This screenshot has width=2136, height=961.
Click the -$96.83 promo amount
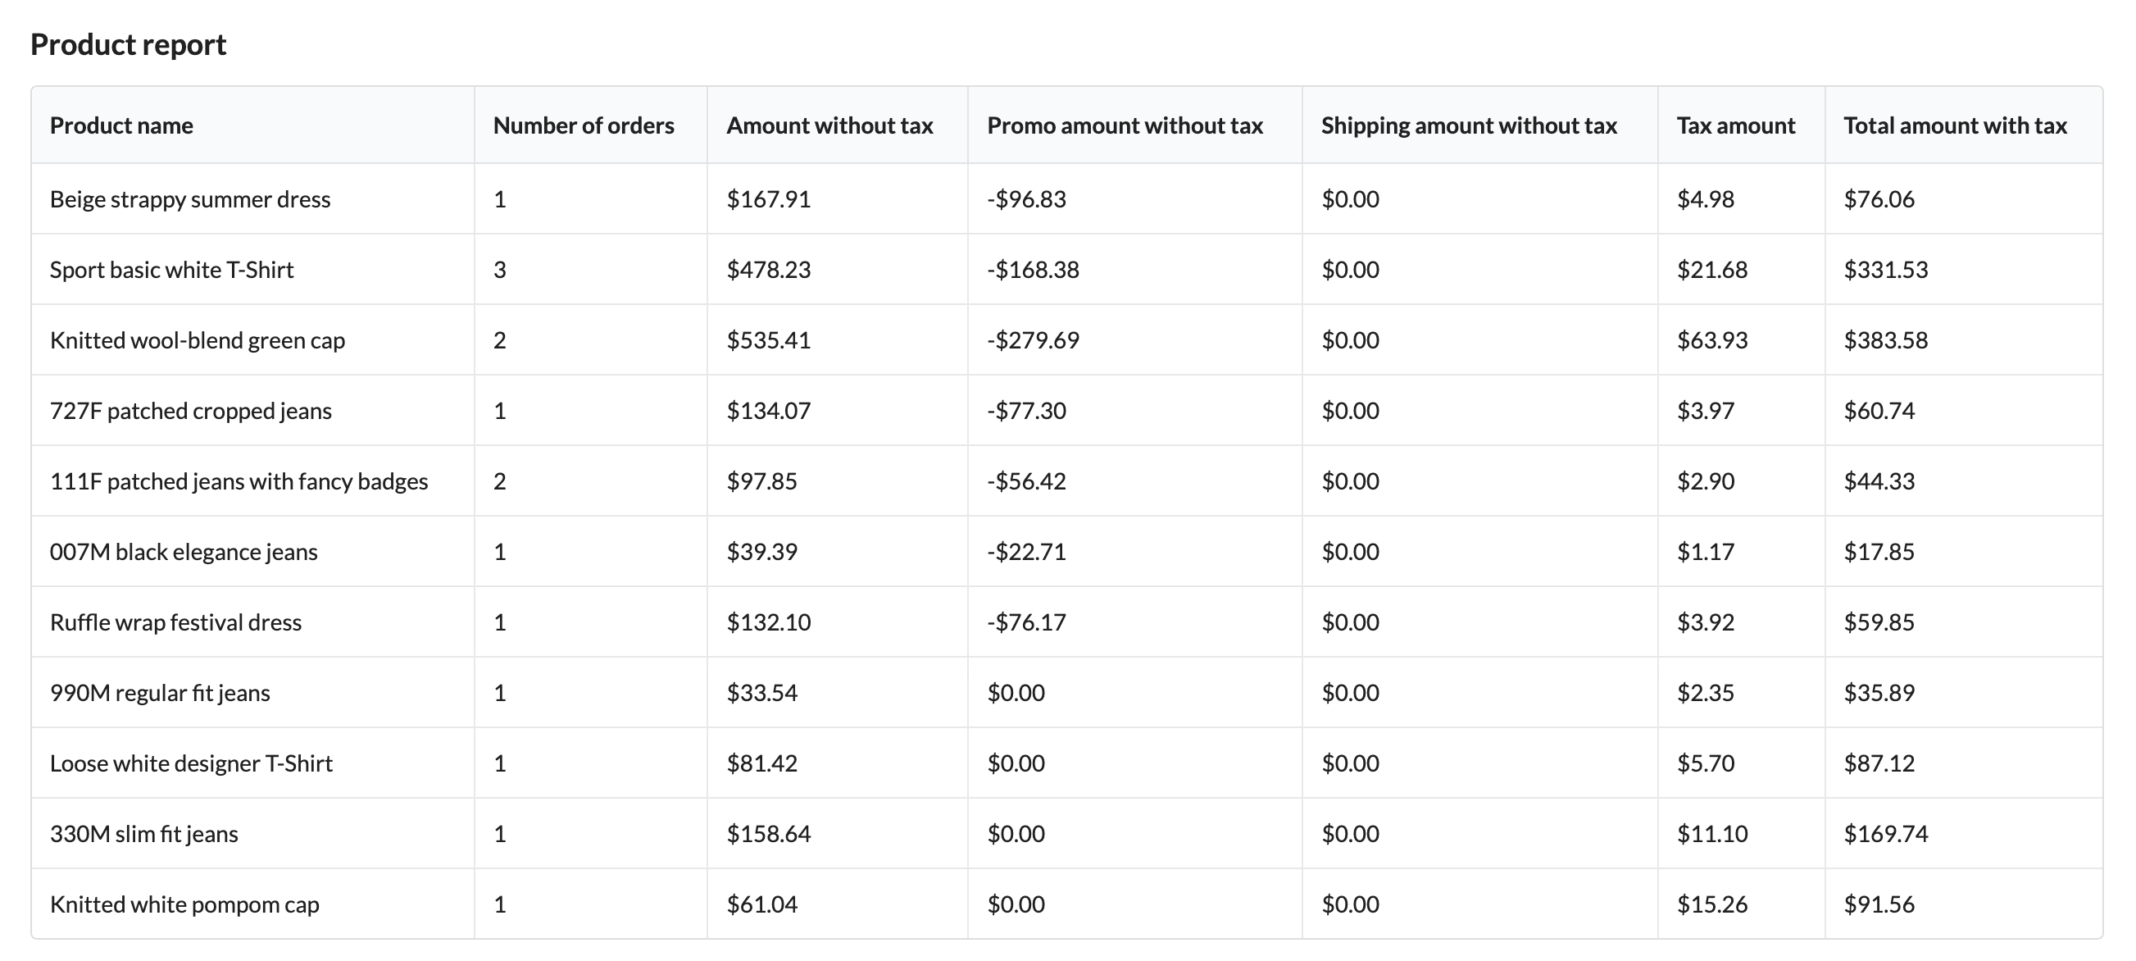click(x=1026, y=199)
